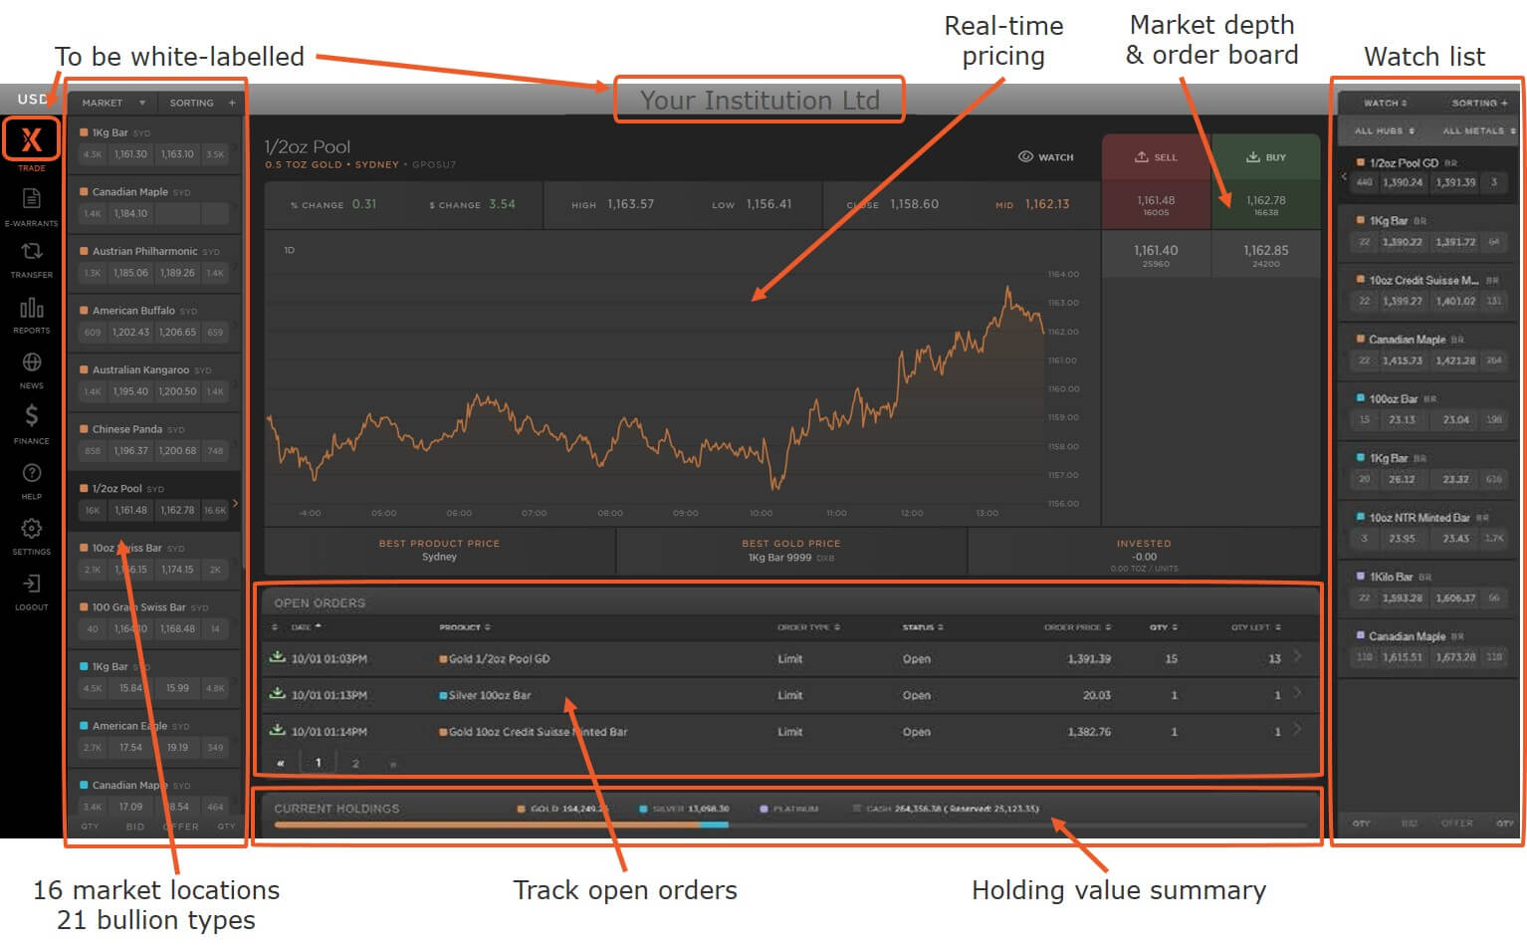The height and width of the screenshot is (949, 1527).
Task: Sort open orders by Product column
Action: [x=465, y=627]
